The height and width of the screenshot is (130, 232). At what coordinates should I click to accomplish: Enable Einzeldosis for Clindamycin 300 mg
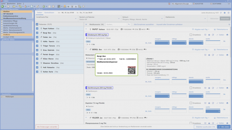tap(191, 35)
